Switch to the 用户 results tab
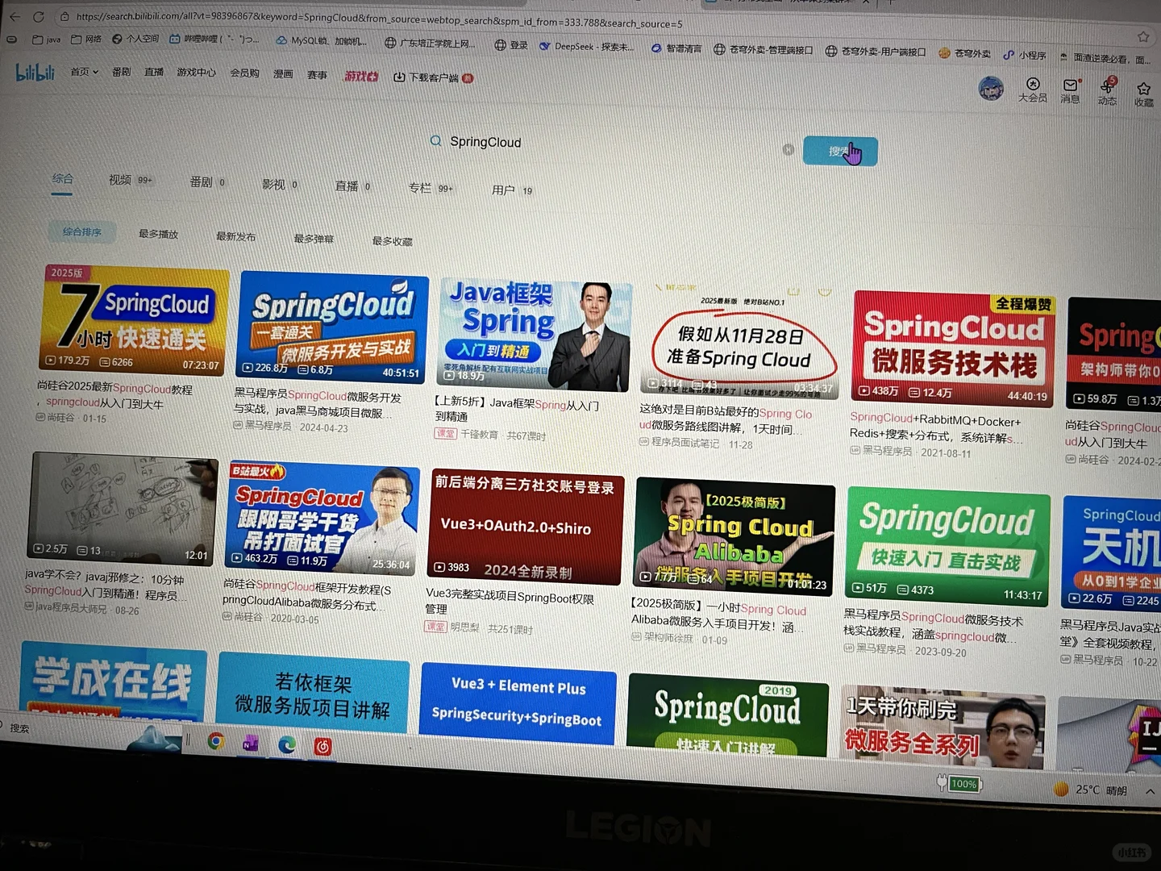The height and width of the screenshot is (871, 1161). tap(505, 190)
